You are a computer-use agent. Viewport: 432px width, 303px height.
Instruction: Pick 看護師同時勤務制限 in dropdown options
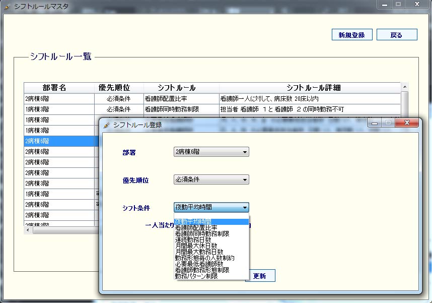click(202, 234)
